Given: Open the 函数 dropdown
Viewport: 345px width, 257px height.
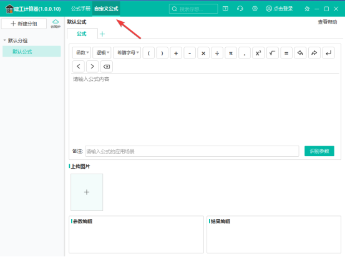Looking at the screenshot, I should [82, 53].
